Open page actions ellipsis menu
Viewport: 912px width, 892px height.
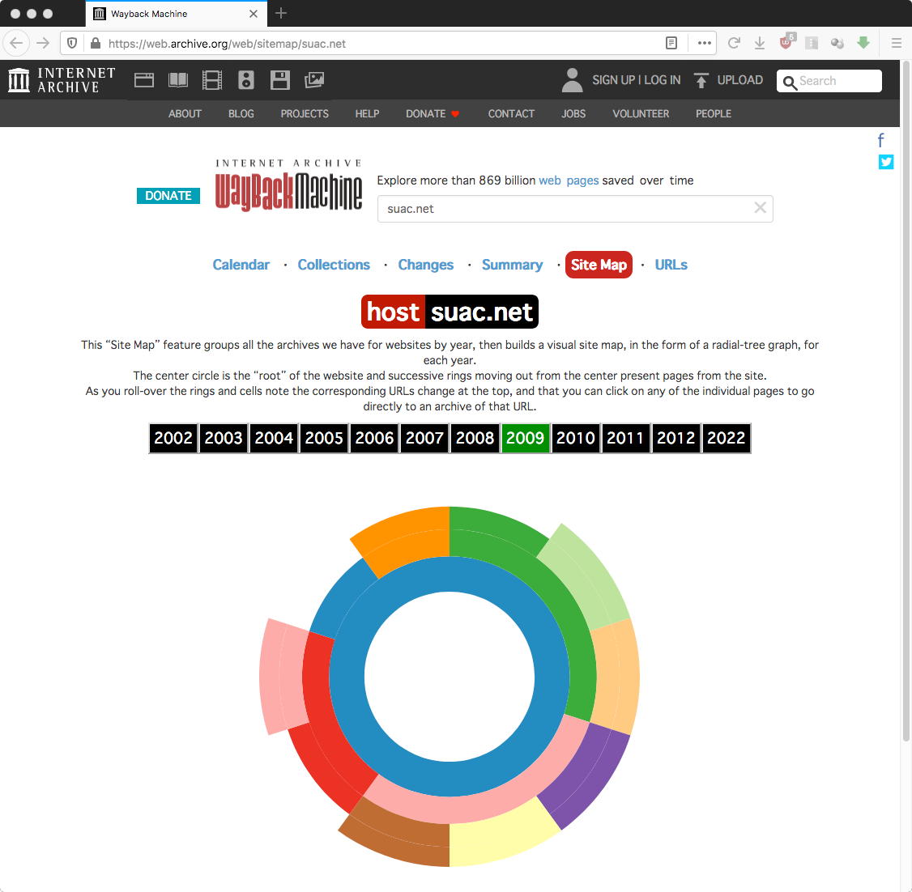(x=705, y=43)
